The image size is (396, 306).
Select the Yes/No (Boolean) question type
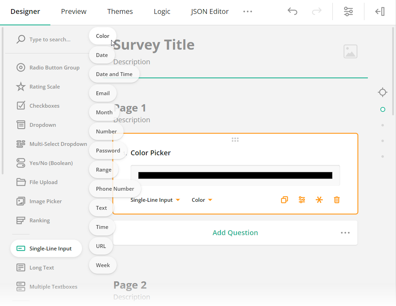pos(51,163)
